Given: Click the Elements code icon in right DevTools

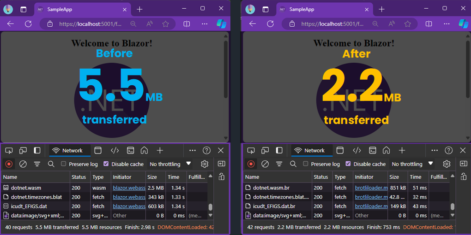Looking at the screenshot, I should click(356, 151).
